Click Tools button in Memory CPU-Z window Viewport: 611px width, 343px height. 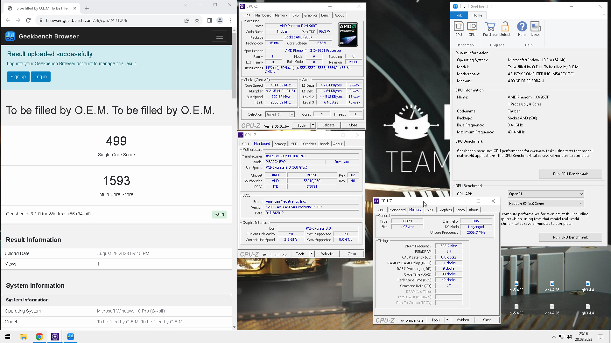[x=436, y=320]
